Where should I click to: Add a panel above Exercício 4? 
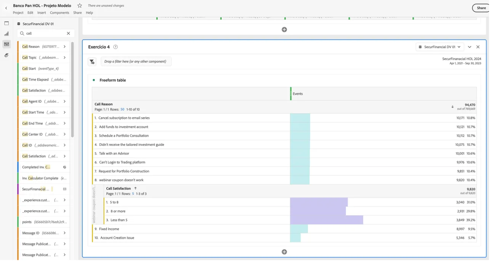coord(284,30)
